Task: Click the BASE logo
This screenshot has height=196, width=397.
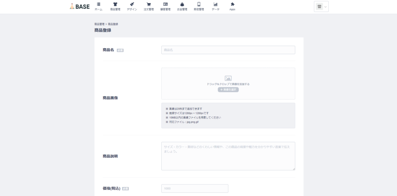Action: coord(79,6)
